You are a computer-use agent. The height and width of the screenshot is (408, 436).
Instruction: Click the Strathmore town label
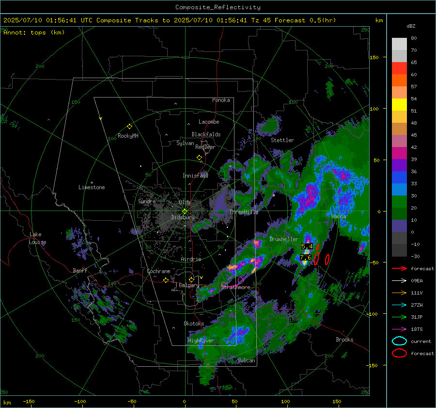coord(236,287)
